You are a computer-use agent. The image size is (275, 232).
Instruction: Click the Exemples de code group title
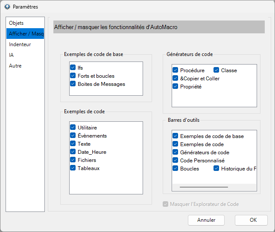pyautogui.click(x=85, y=112)
